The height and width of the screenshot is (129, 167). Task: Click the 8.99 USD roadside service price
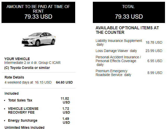pos(155,73)
